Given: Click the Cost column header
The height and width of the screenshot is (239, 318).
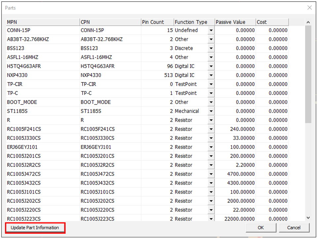Looking at the screenshot, I should click(272, 22).
